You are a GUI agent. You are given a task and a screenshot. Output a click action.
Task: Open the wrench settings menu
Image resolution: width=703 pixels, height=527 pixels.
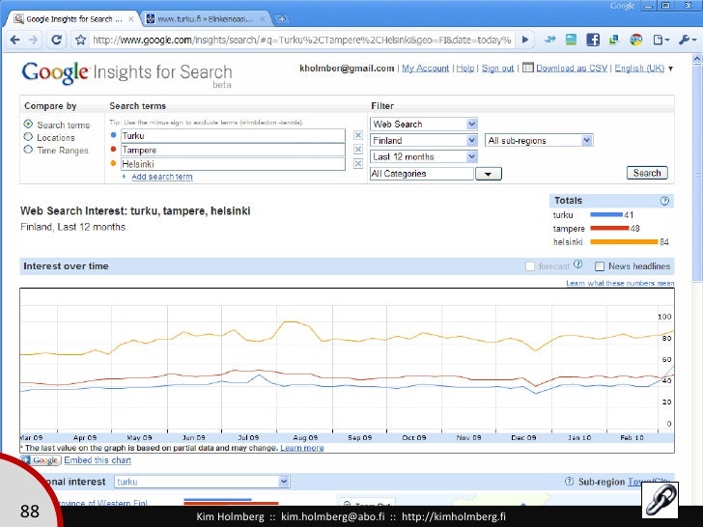coord(687,40)
